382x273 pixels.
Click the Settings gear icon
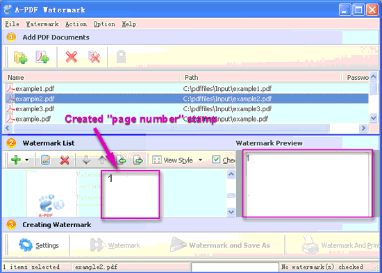[26, 245]
